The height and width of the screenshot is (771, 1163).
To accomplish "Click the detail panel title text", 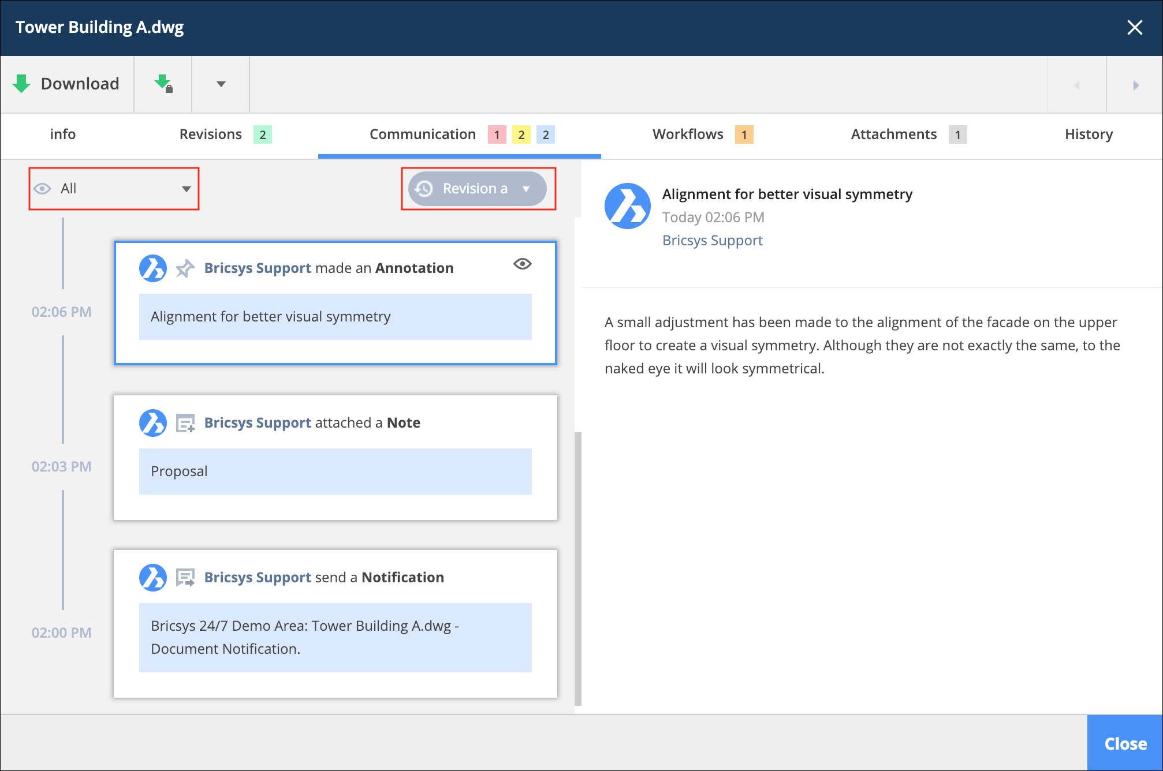I will pos(787,194).
